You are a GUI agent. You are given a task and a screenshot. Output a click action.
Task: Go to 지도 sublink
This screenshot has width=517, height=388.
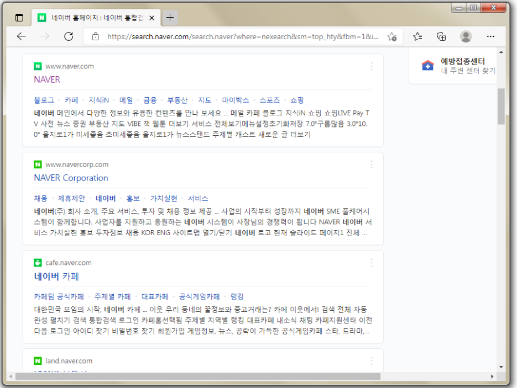pos(205,100)
